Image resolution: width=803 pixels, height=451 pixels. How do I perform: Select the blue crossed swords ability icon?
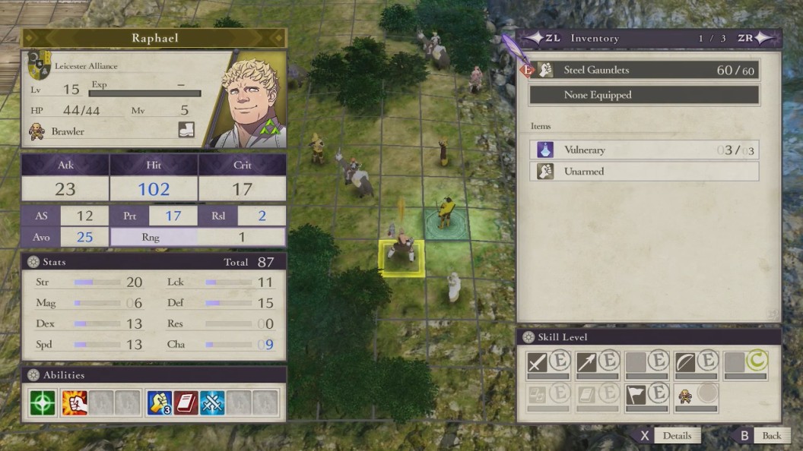click(x=212, y=403)
